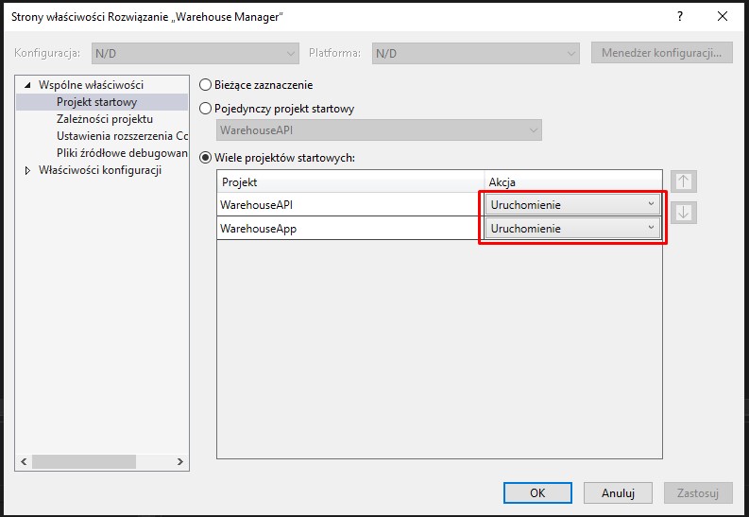Expand the Właściwości konfiguracji node
749x517 pixels.
click(27, 170)
